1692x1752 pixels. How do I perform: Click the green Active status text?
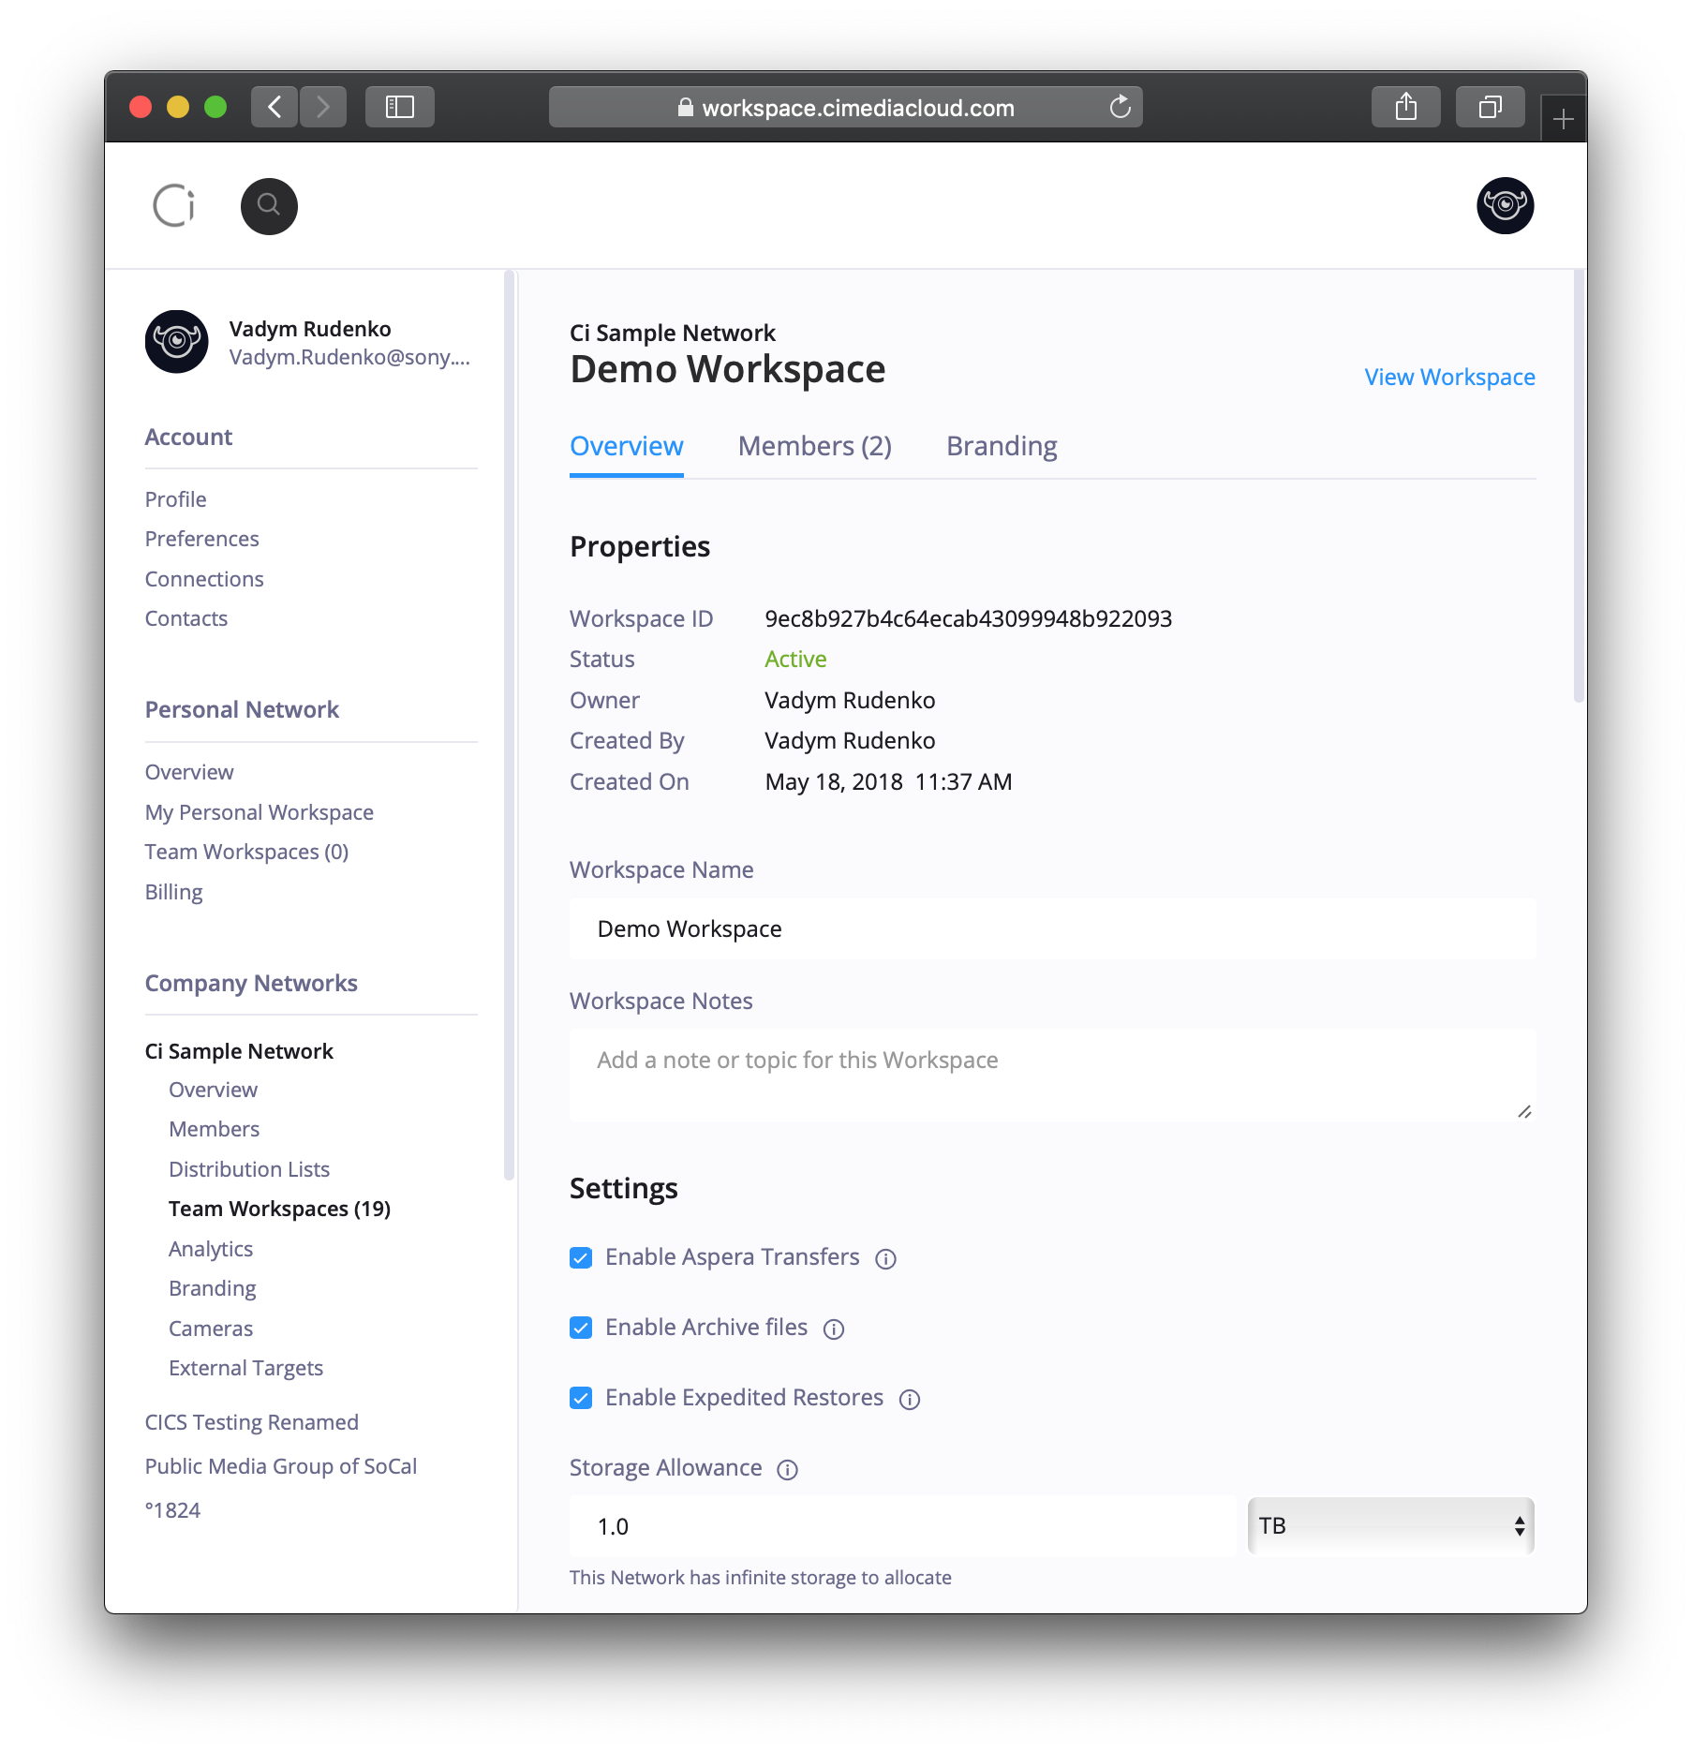(x=795, y=659)
